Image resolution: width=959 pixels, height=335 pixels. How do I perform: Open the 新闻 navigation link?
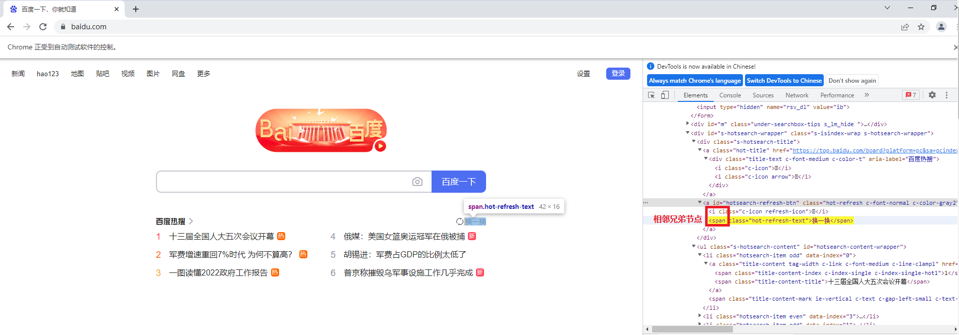[x=18, y=74]
